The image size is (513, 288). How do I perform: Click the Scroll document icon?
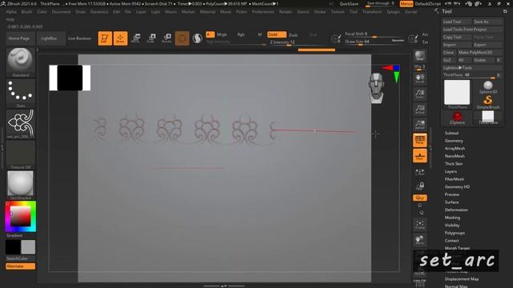(420, 78)
